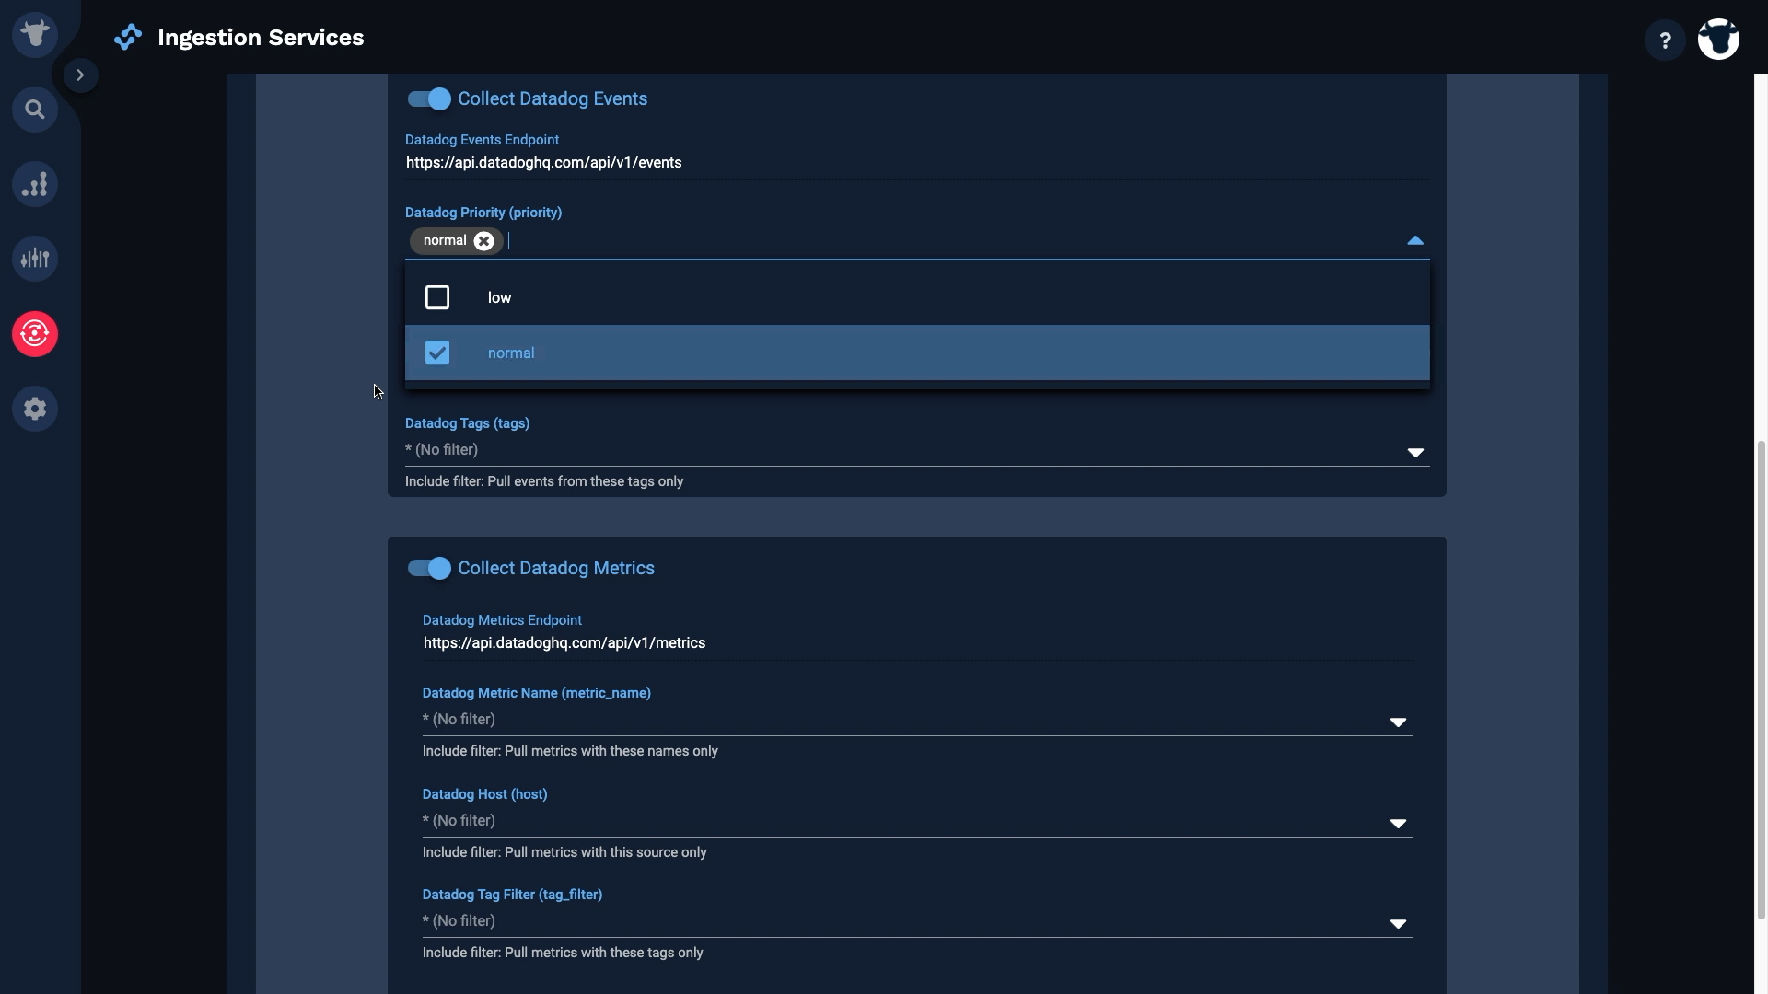Collapse the Datadog Priority dropdown arrow
The width and height of the screenshot is (1768, 994).
click(1415, 240)
